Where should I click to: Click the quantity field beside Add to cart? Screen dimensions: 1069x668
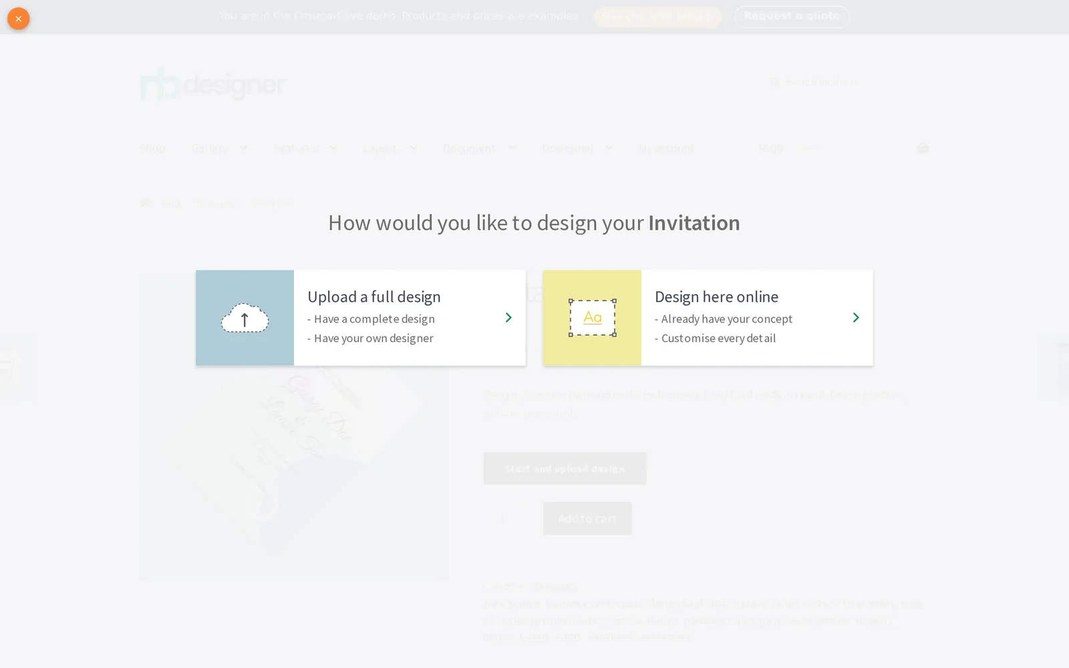(504, 518)
